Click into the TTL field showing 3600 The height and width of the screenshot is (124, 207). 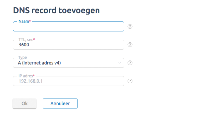coord(69,45)
